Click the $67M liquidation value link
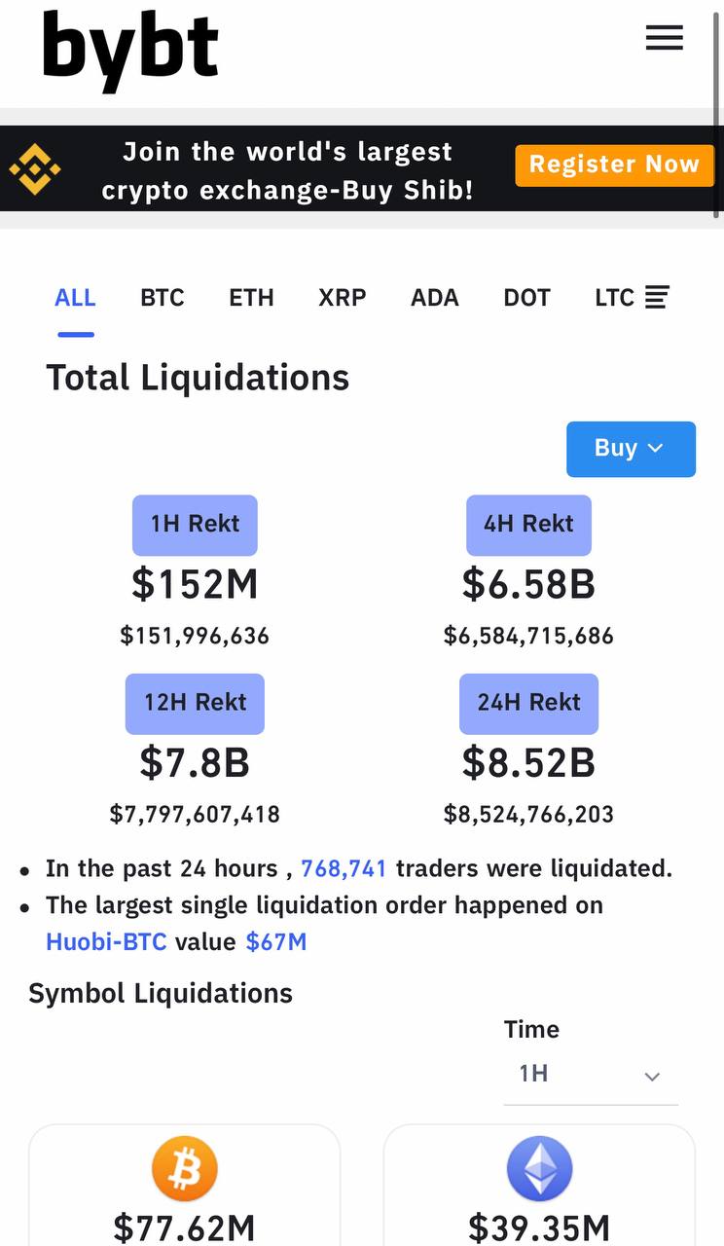The image size is (724, 1246). [x=275, y=942]
